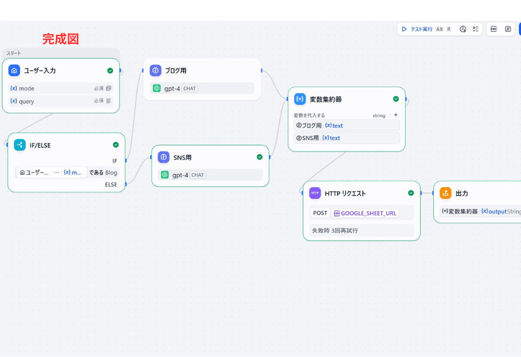
Task: Open the POST method dropdown in HTTP リクエスト
Action: (x=320, y=213)
